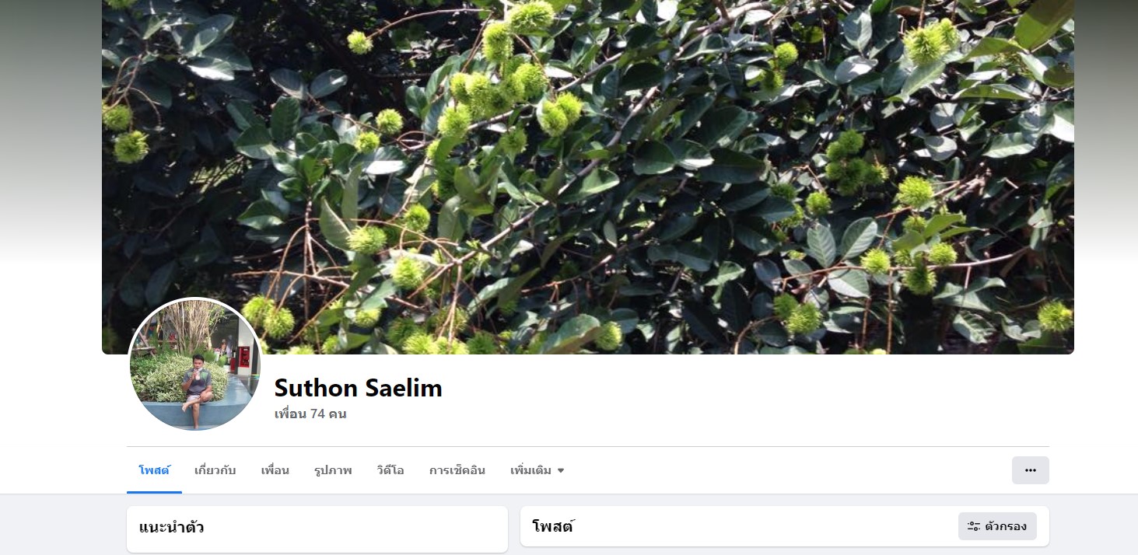Click the man sitting in profile photo
Image resolution: width=1138 pixels, height=555 pixels.
point(198,390)
